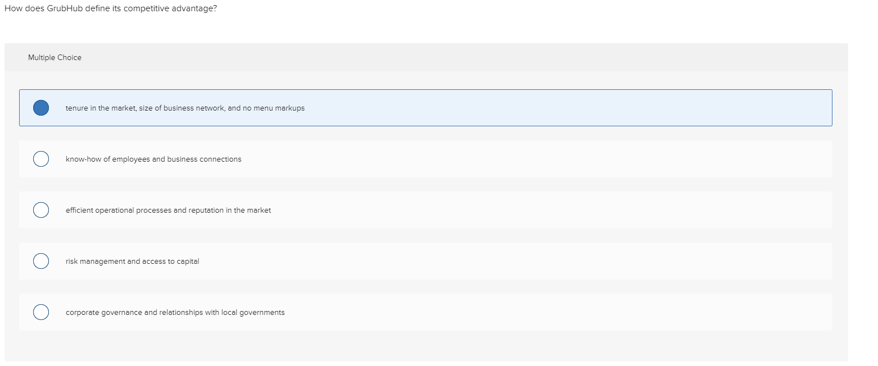Click the 'Multiple Choice' header label
Image resolution: width=878 pixels, height=366 pixels.
coord(55,57)
